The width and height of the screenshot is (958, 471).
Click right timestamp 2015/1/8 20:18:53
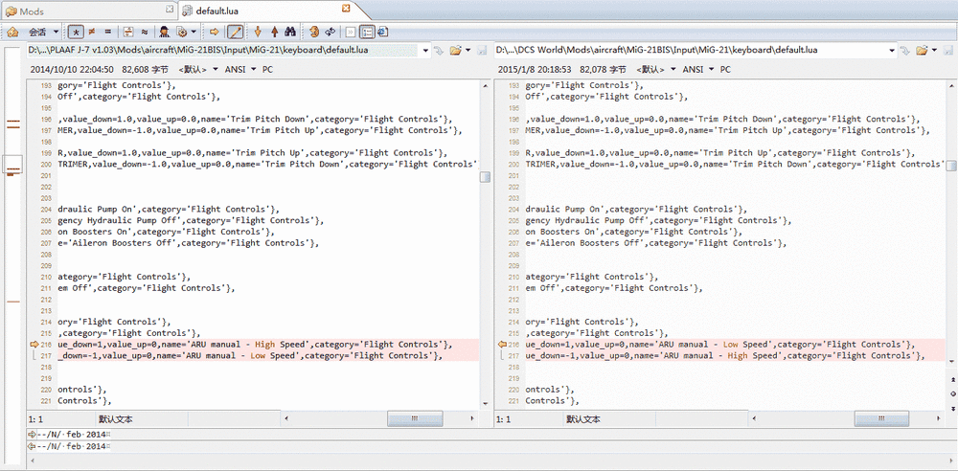535,70
